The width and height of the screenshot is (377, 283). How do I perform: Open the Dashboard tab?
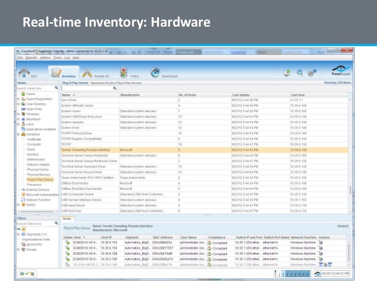point(164,73)
